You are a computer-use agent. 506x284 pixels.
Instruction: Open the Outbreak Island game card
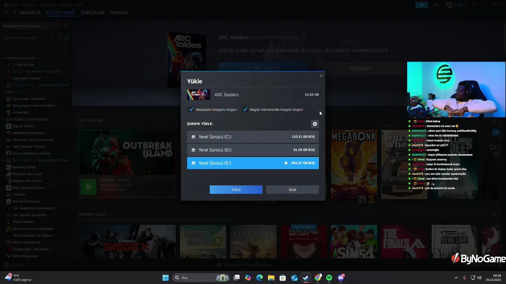(x=127, y=152)
